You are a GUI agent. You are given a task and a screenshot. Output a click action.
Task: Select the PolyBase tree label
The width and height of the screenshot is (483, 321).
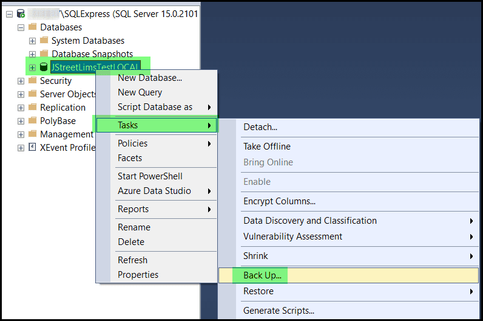coord(58,121)
